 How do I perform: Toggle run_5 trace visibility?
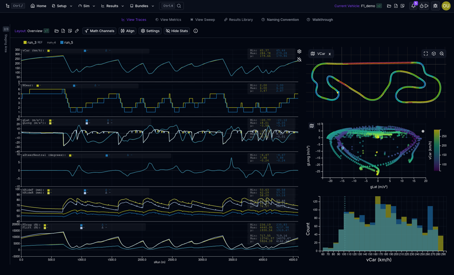[x=67, y=42]
